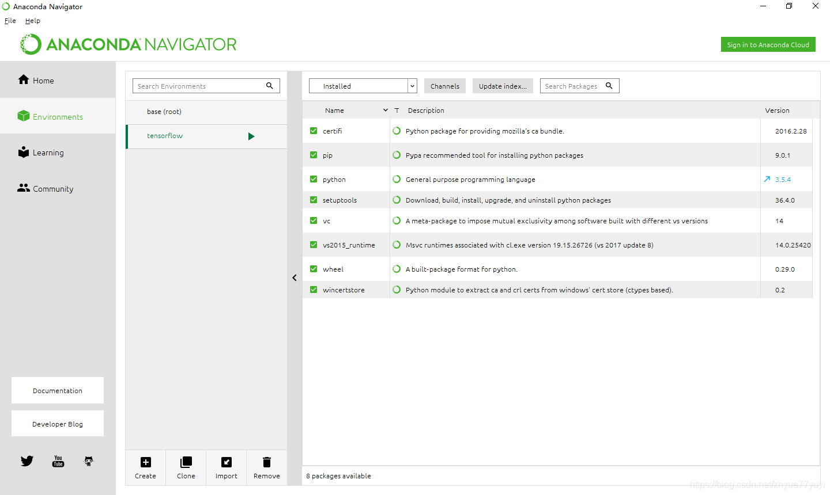Screen dimensions: 830x495
Task: Open the Installed package filter dropdown
Action: [x=363, y=86]
